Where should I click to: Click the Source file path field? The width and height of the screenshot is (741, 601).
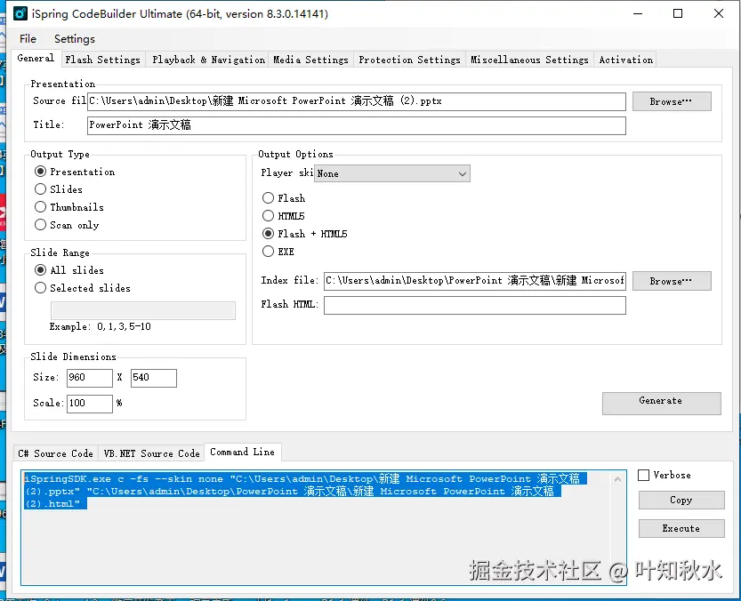pos(357,101)
